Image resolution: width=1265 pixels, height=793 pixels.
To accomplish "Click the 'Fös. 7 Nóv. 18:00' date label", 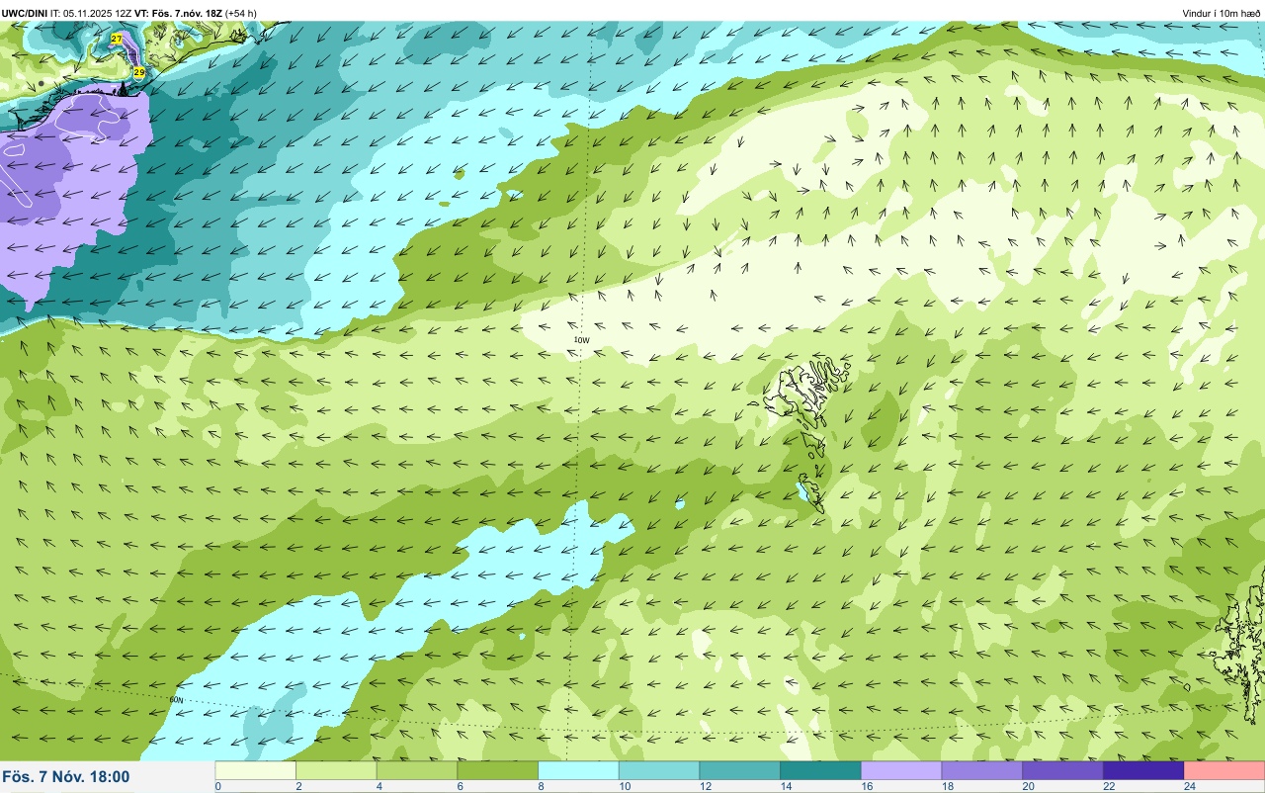I will point(66,776).
